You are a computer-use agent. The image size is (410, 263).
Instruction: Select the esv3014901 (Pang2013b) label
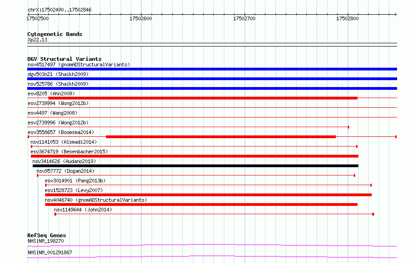pos(75,181)
